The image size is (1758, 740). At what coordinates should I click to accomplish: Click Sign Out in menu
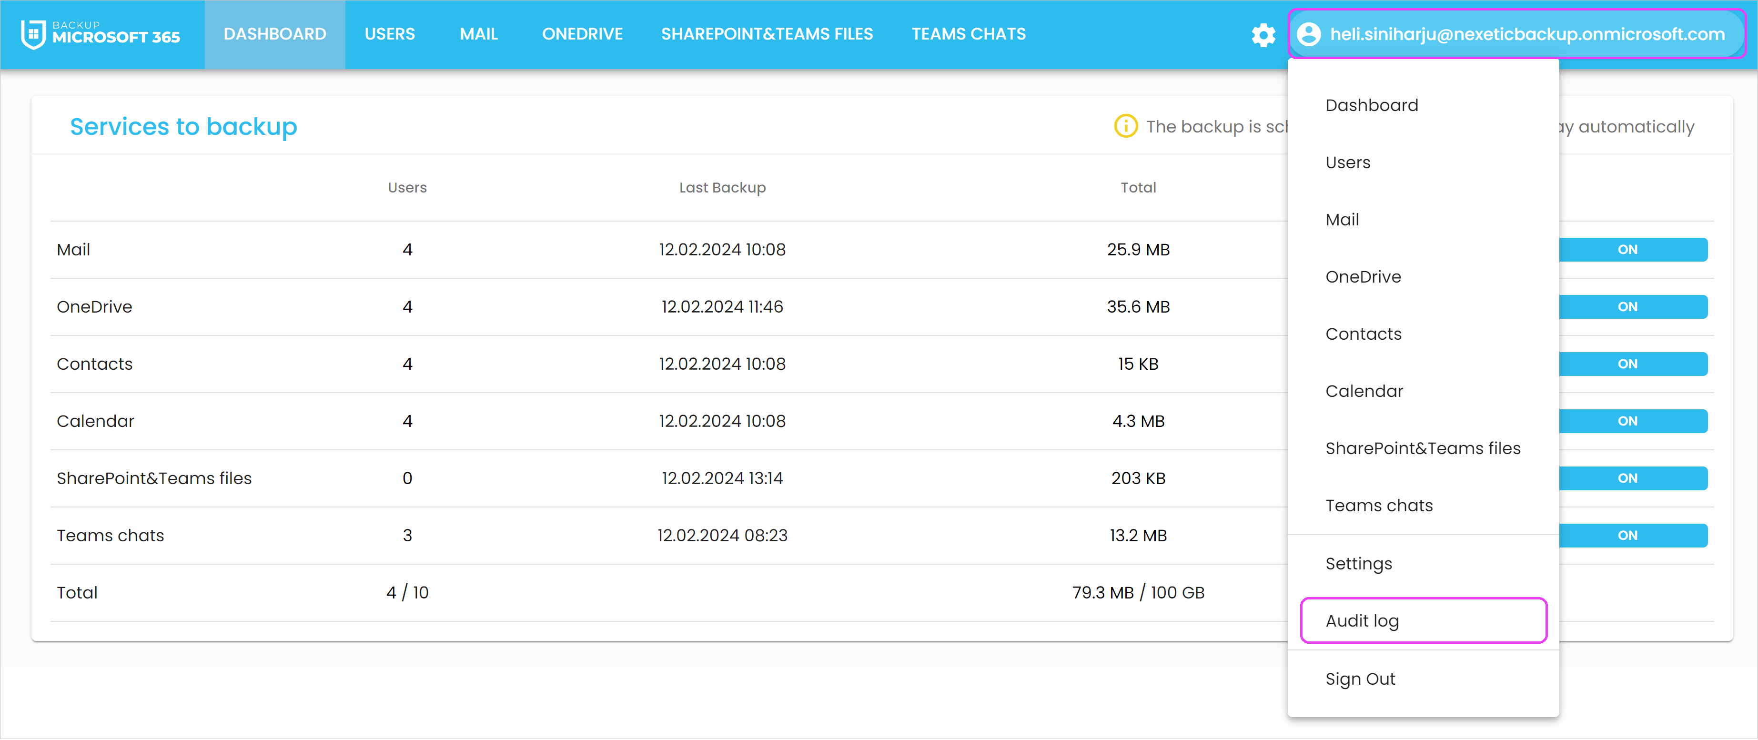click(x=1423, y=679)
